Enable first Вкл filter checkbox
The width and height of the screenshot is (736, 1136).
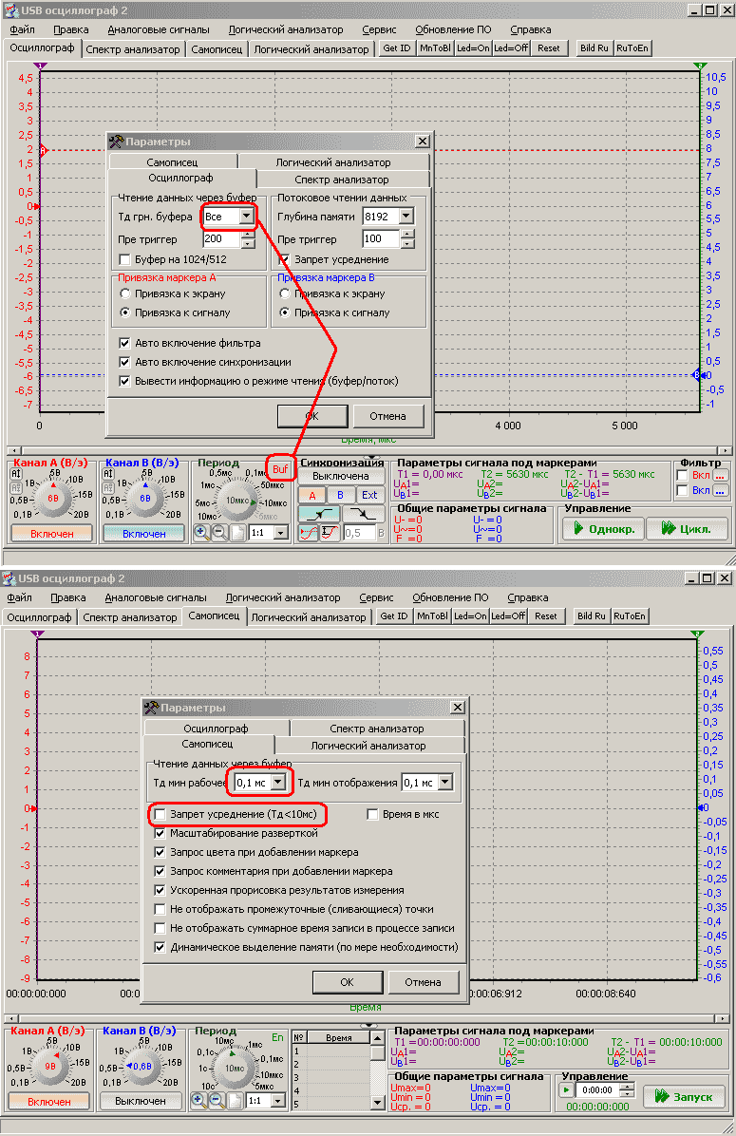tap(682, 475)
